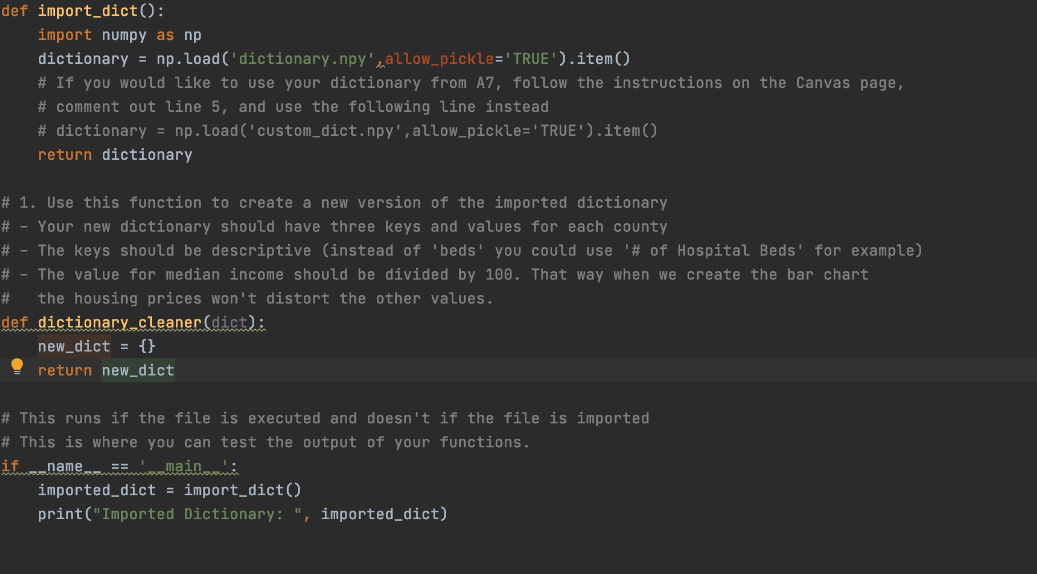Click the dict parameter in dictionary_cleaner
The height and width of the screenshot is (574, 1037).
[x=228, y=322]
